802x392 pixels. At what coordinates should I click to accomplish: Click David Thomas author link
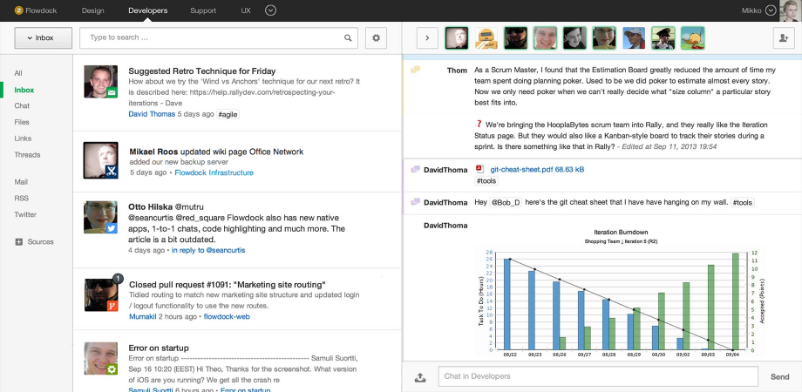click(x=152, y=114)
